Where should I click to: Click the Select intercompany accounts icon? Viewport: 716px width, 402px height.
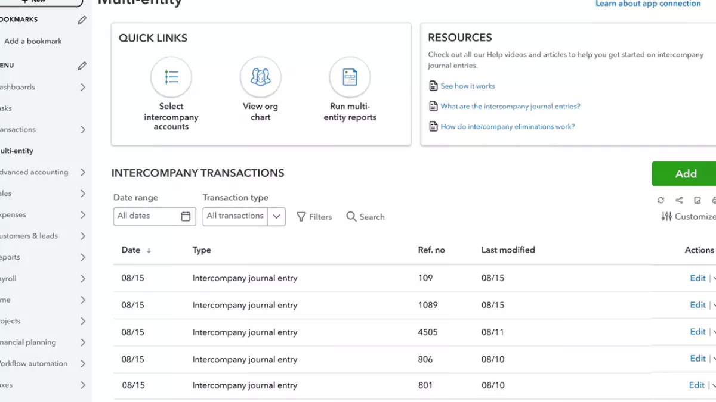pos(171,77)
